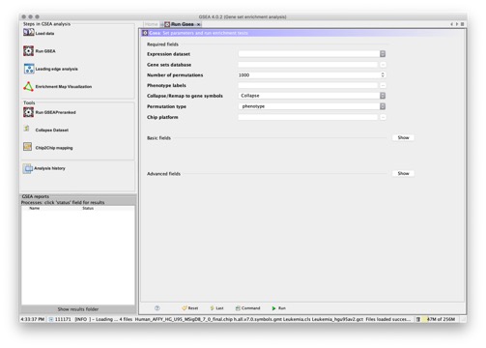
Task: Close the Run Gsea tab
Action: (199, 24)
